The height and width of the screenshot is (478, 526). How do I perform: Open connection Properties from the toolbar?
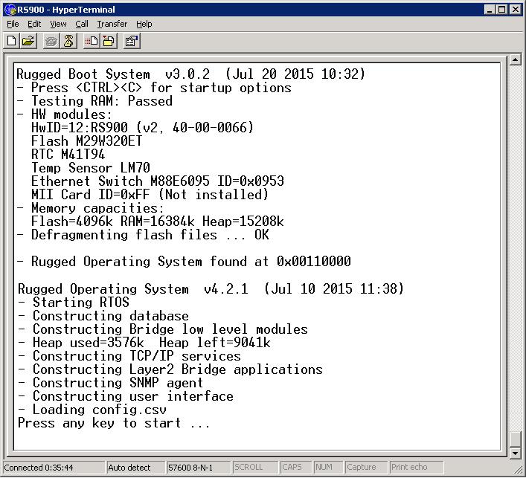point(132,42)
